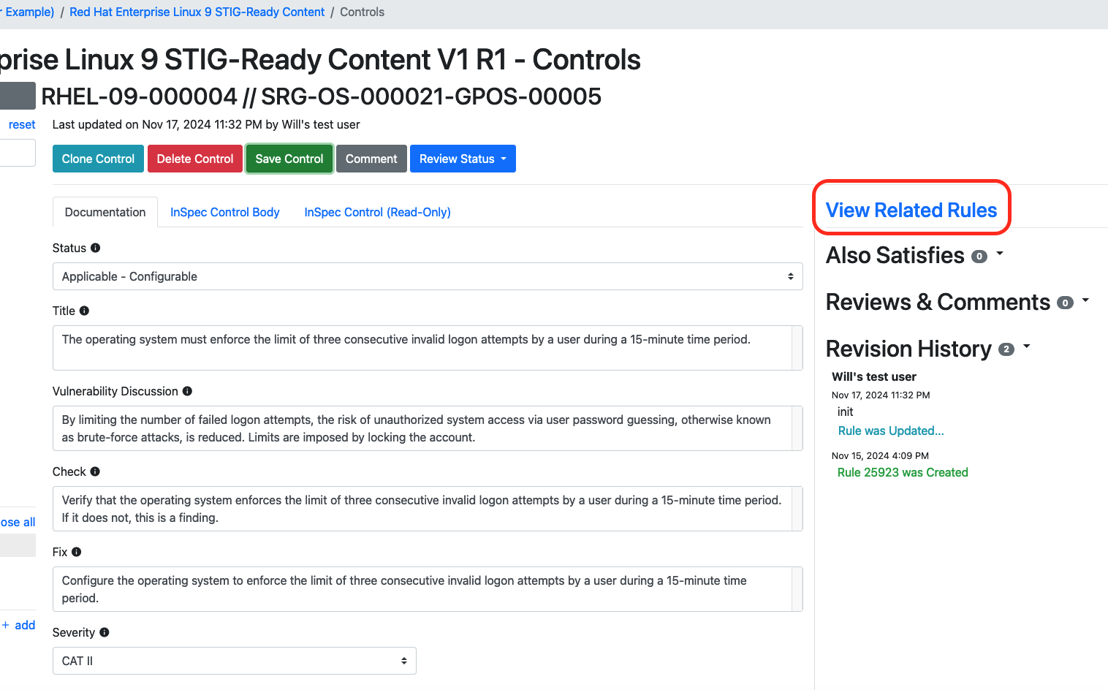Open the Severity dropdown showing CAT II
Image resolution: width=1108 pixels, height=690 pixels.
coord(234,661)
